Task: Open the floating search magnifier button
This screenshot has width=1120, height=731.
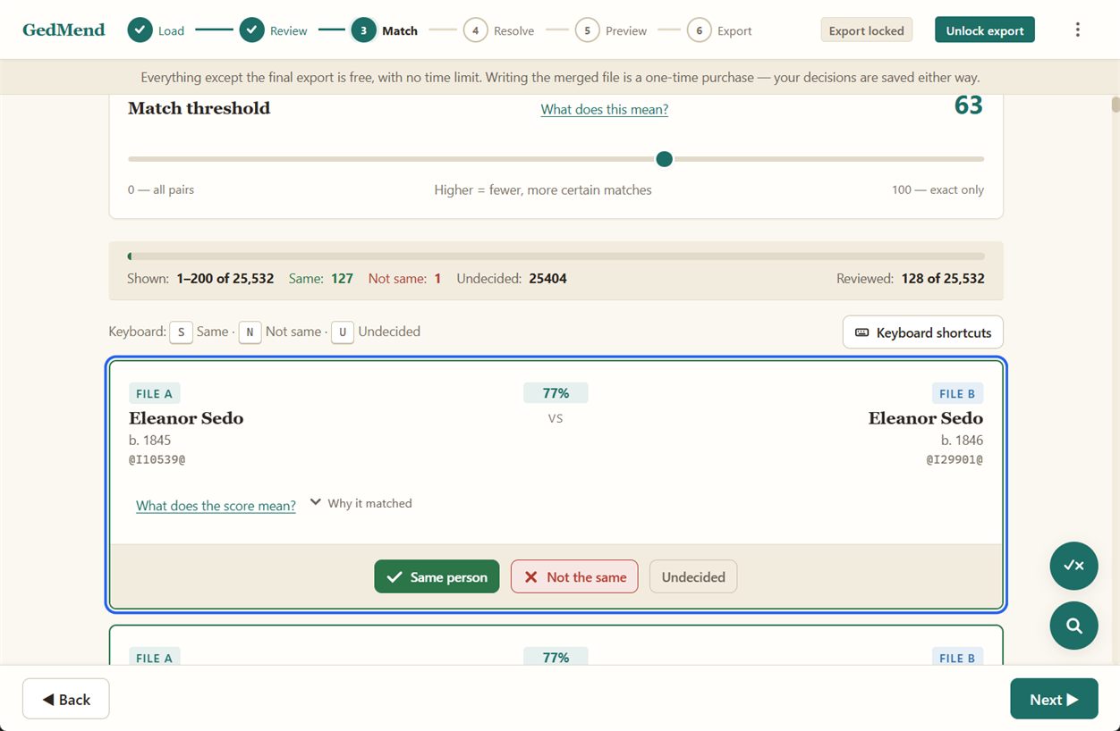Action: tap(1073, 625)
